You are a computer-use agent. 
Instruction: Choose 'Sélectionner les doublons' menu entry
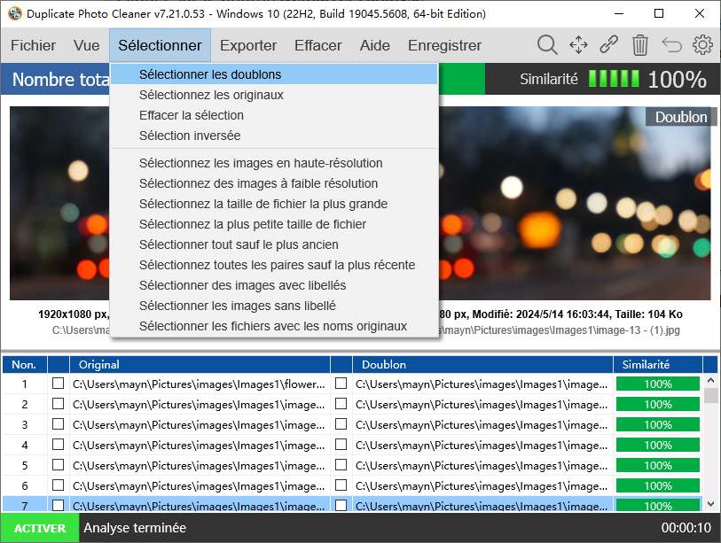click(x=210, y=74)
